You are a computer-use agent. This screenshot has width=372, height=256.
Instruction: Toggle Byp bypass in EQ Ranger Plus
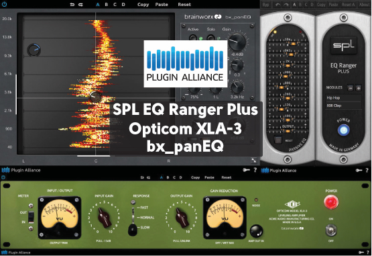265,5
